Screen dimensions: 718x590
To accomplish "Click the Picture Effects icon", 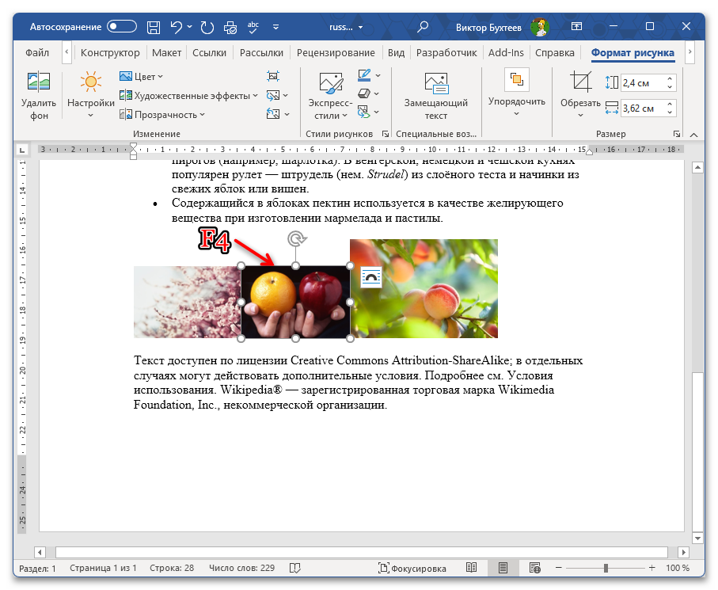I will pos(364,93).
